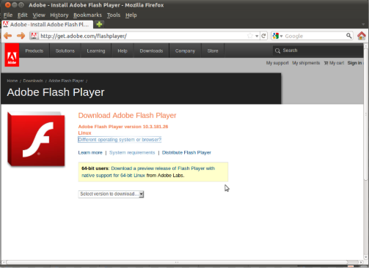Click the red Adobe logo

12,55
